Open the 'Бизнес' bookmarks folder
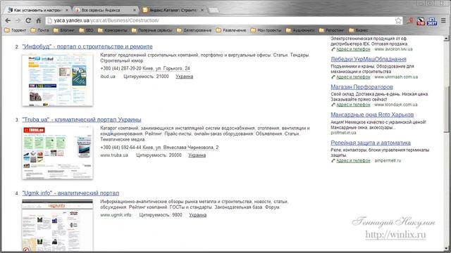This screenshot has height=253, width=451. coord(359,30)
